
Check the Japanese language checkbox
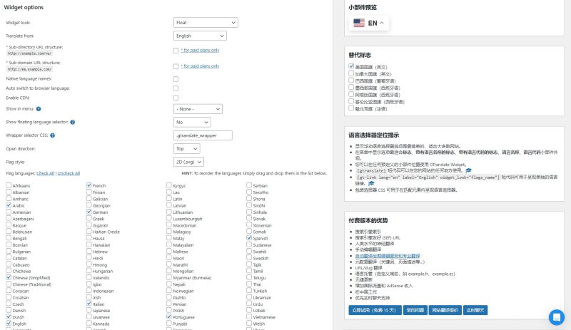[x=89, y=310]
